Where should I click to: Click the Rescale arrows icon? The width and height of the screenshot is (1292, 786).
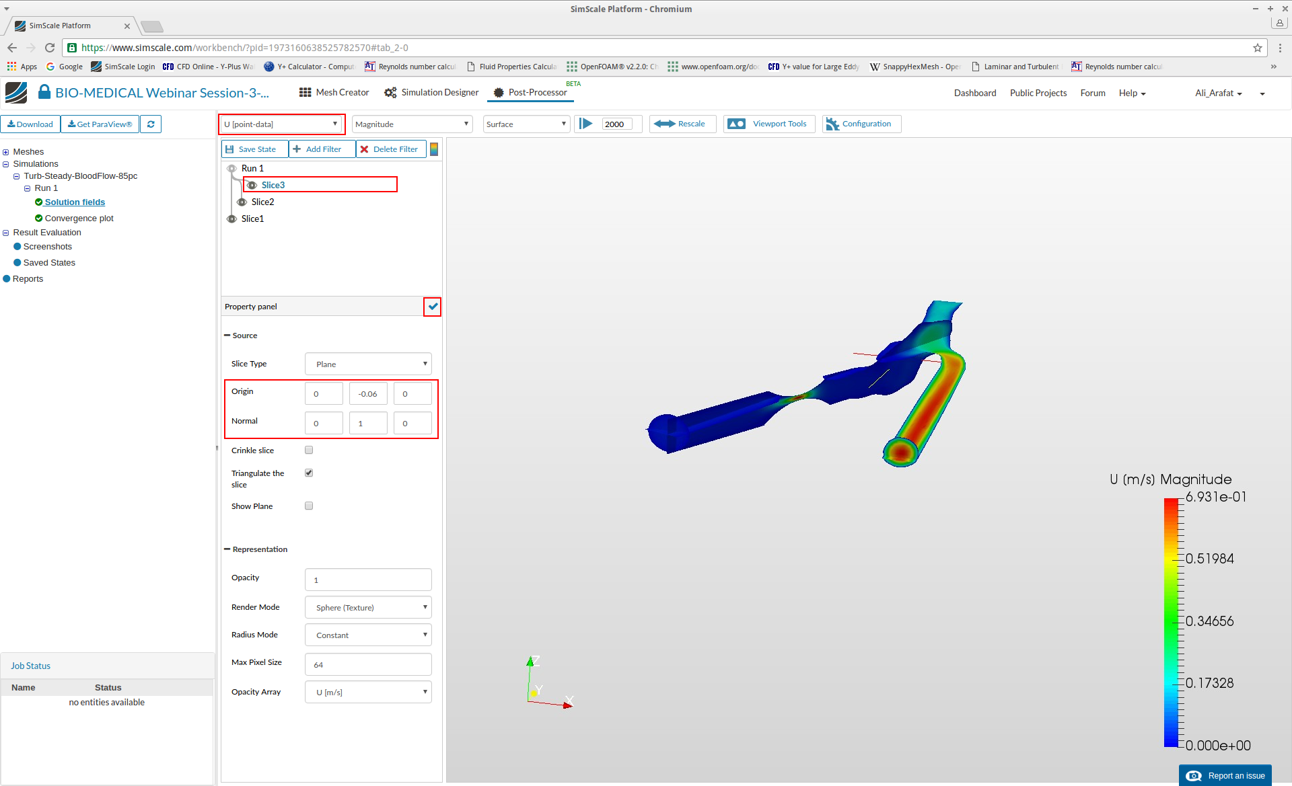coord(664,124)
